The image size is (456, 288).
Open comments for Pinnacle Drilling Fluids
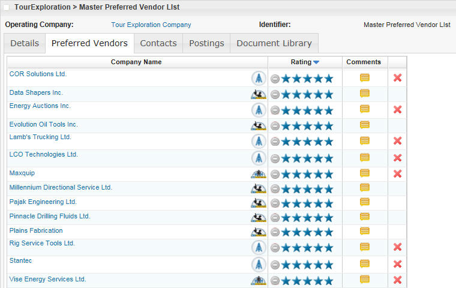pyautogui.click(x=364, y=217)
